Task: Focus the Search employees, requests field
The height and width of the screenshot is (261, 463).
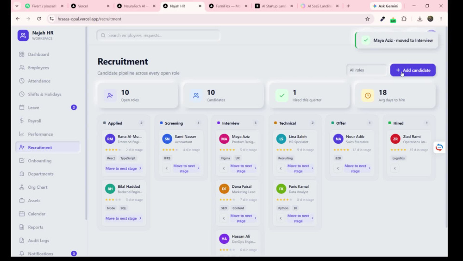Action: coord(158,36)
